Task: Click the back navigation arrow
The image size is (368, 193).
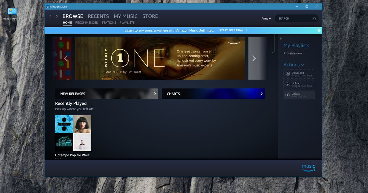Action: click(x=50, y=16)
